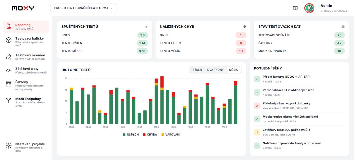Click yellow warning icon for Zátěžový test
The image size is (354, 160).
tap(257, 132)
